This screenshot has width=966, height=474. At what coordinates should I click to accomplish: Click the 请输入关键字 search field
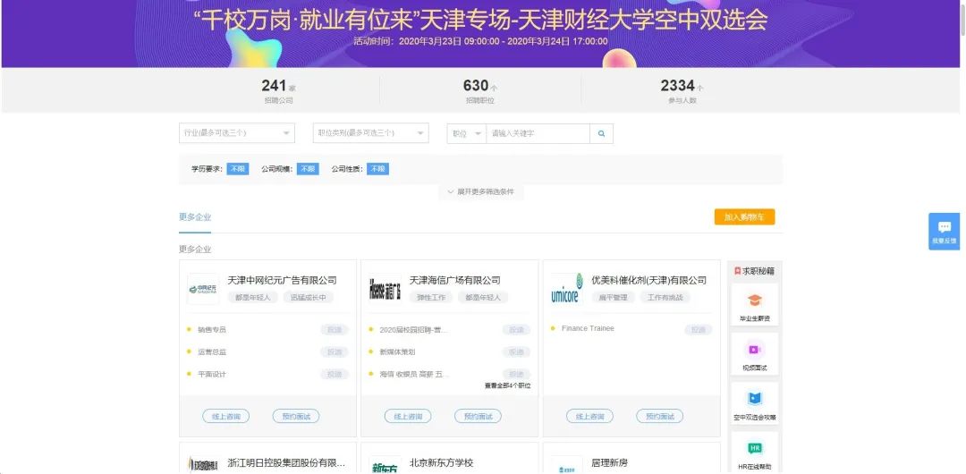click(538, 134)
